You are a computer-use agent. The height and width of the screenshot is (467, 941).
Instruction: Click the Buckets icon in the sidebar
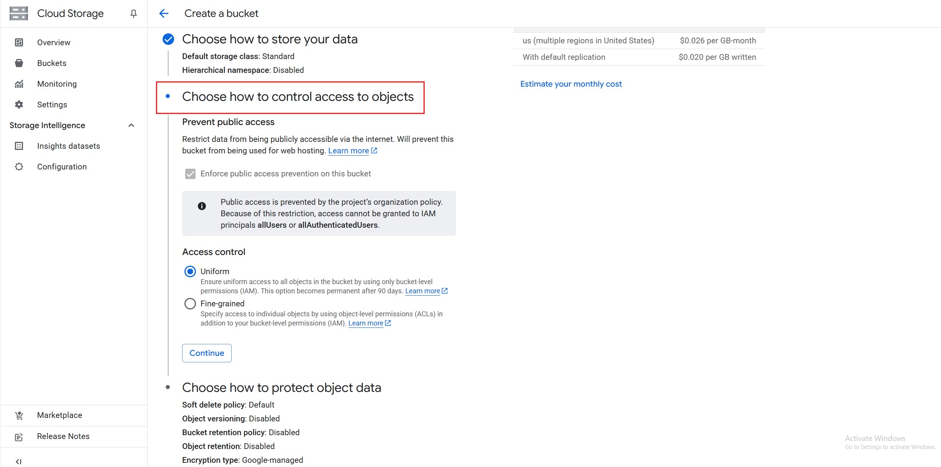tap(19, 63)
